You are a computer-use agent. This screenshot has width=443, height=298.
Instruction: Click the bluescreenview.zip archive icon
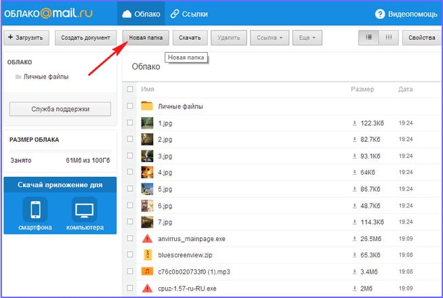point(147,255)
